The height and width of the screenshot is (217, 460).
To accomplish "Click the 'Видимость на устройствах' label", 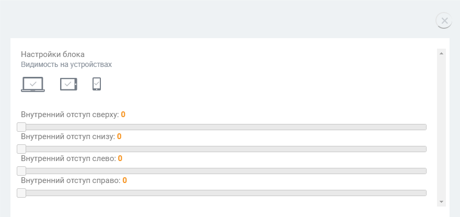I will tap(66, 65).
